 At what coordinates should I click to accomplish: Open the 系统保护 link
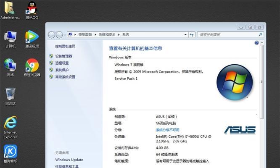[x=62, y=70]
